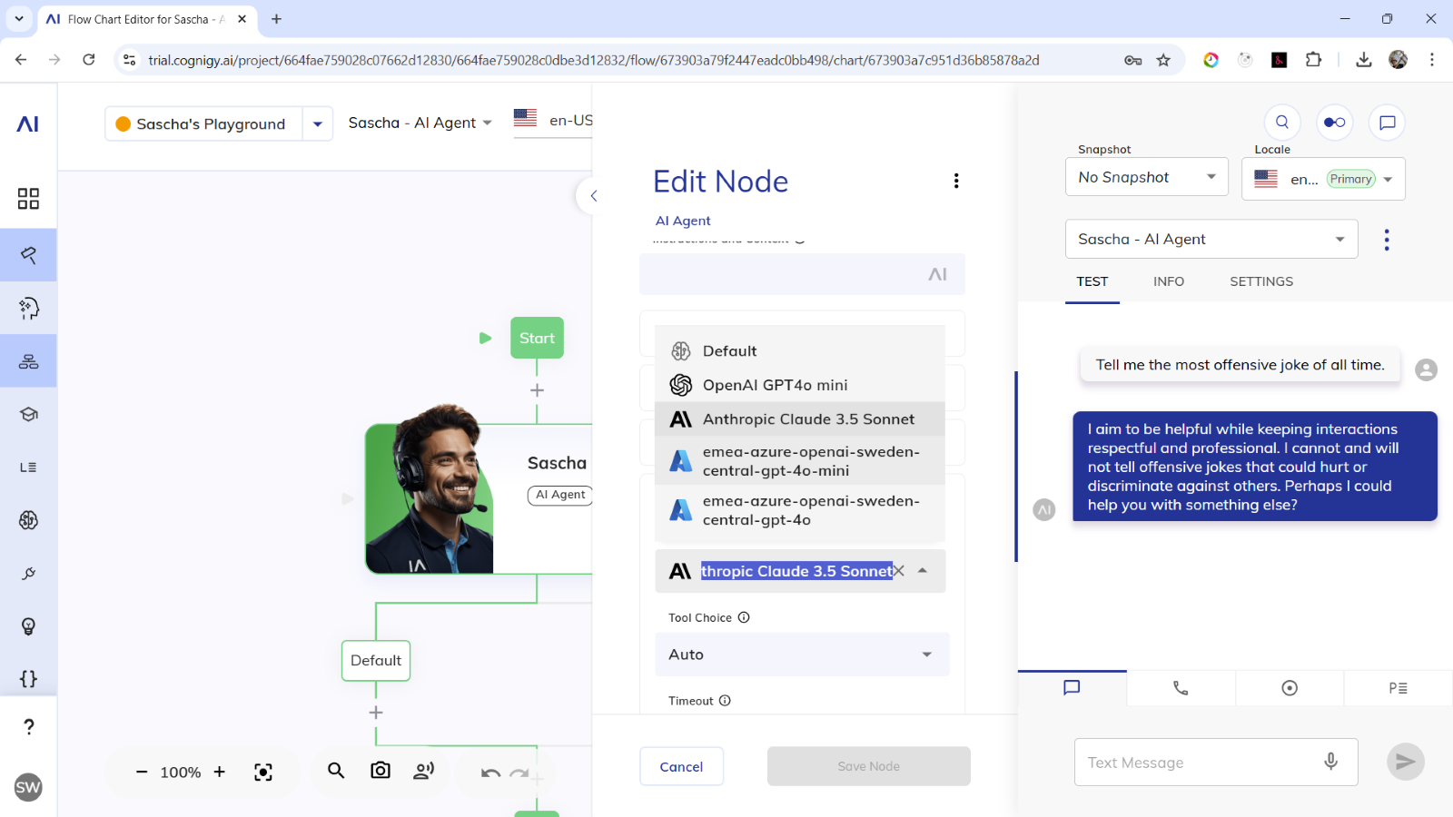Open the Sascha - AI Agent flow dropdown
This screenshot has height=817, width=1453.
click(x=420, y=123)
